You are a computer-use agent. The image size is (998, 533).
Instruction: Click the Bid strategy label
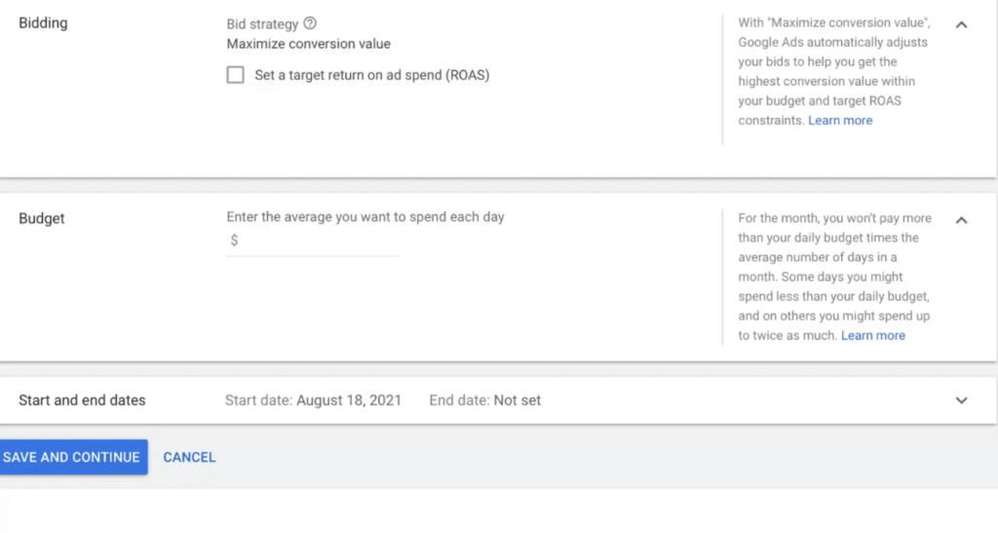pyautogui.click(x=262, y=23)
